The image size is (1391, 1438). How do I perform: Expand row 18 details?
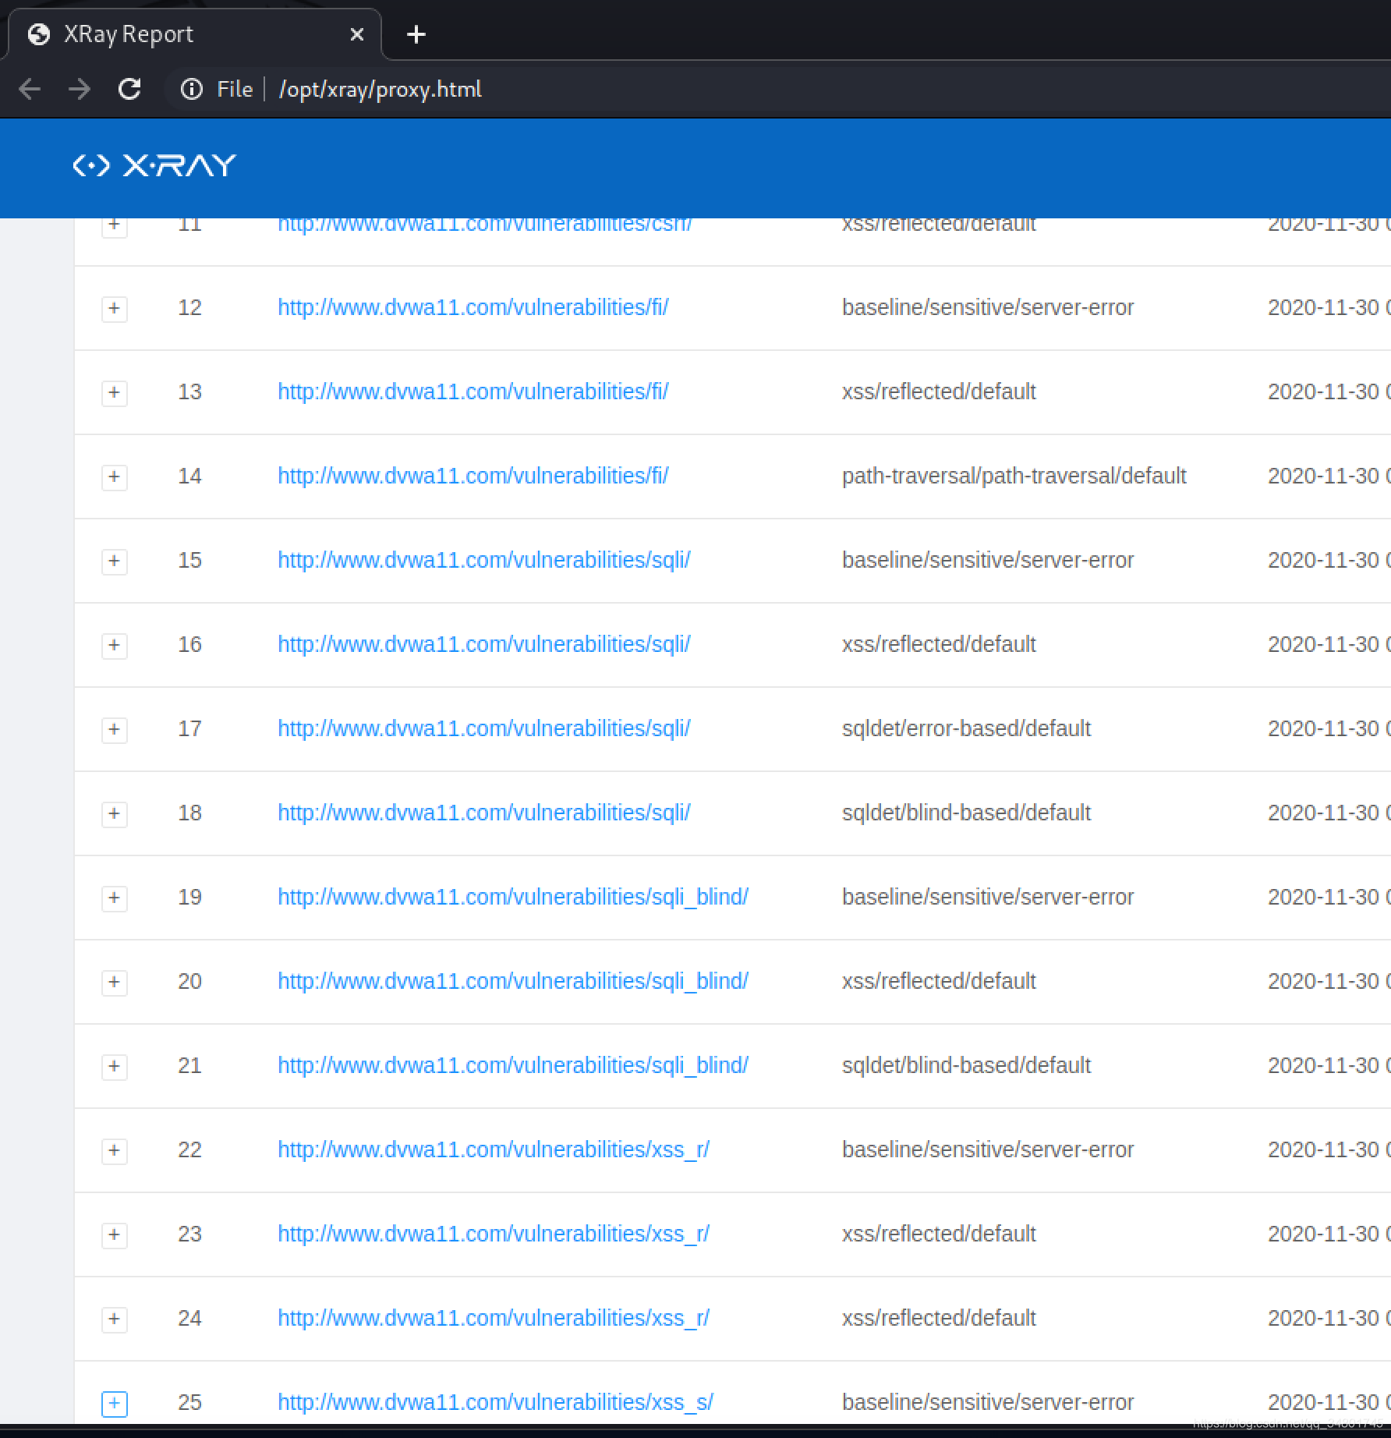[x=115, y=814]
